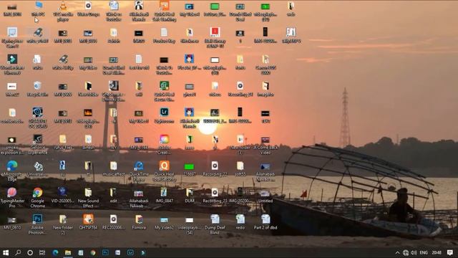Select the REC202006 recording file
The image size is (458, 258).
coord(113,221)
